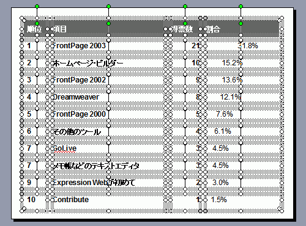
Task: Click rank number 6 beside その他のツール
Action: (29, 131)
